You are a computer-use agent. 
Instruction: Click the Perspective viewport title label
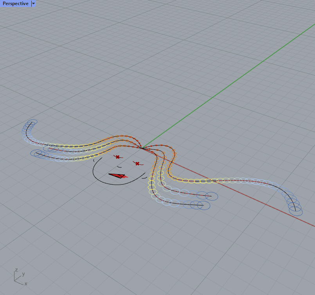15,4
